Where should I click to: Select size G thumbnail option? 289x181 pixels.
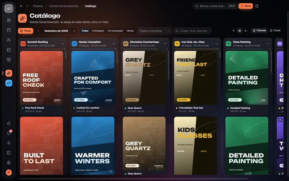click(246, 31)
